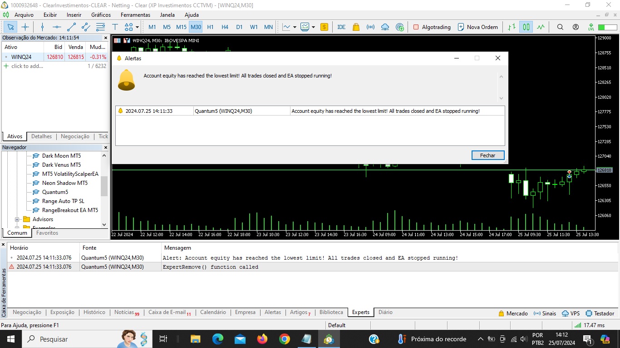620x348 pixels.
Task: Switch to candlestick chart display
Action: [526, 27]
